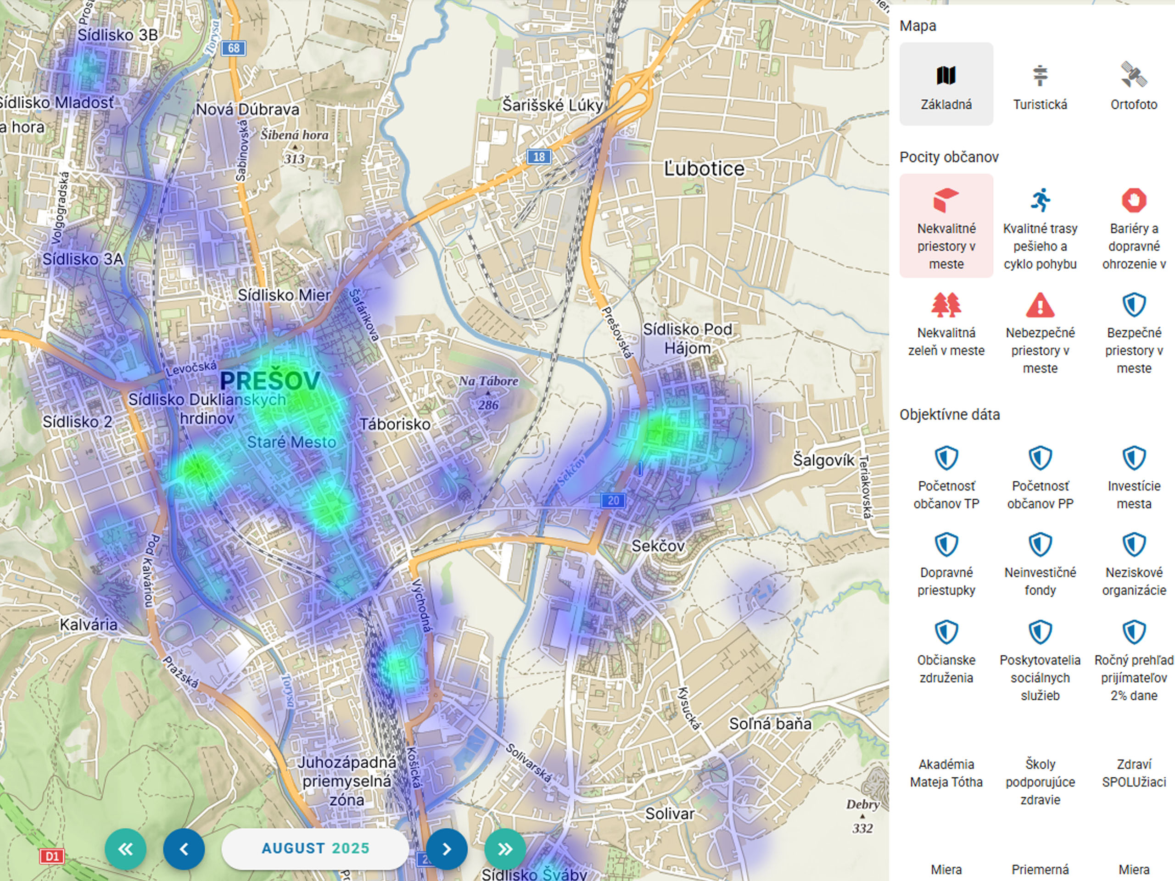1175x881 pixels.
Task: Show the Bariéry a dopravné ohrozenie layer
Action: (1134, 226)
